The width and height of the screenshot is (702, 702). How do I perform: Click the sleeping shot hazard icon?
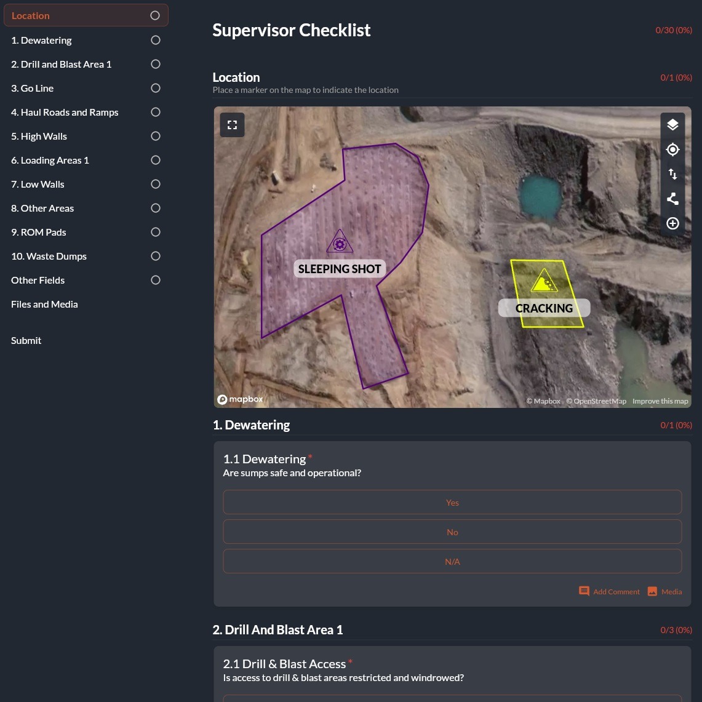(x=340, y=242)
